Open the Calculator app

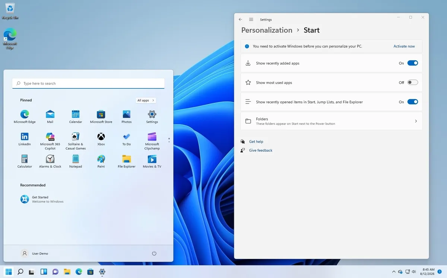click(25, 161)
